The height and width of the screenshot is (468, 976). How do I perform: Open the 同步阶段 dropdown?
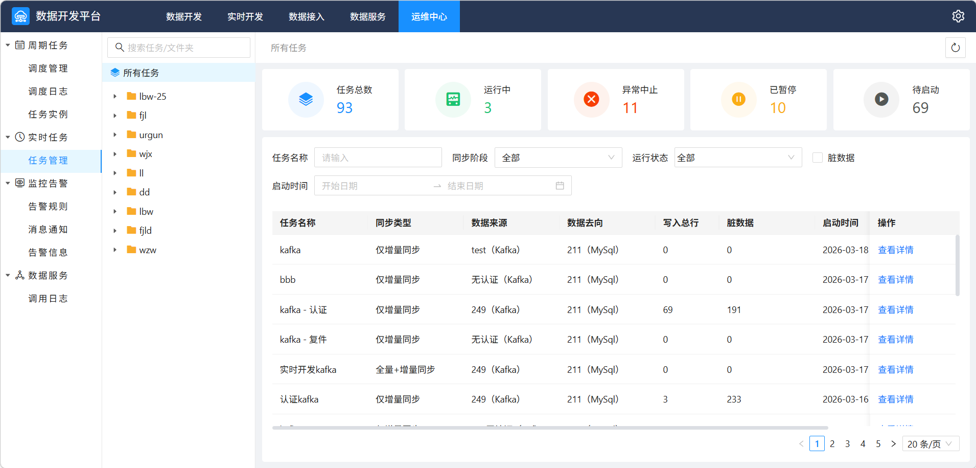[x=558, y=158]
